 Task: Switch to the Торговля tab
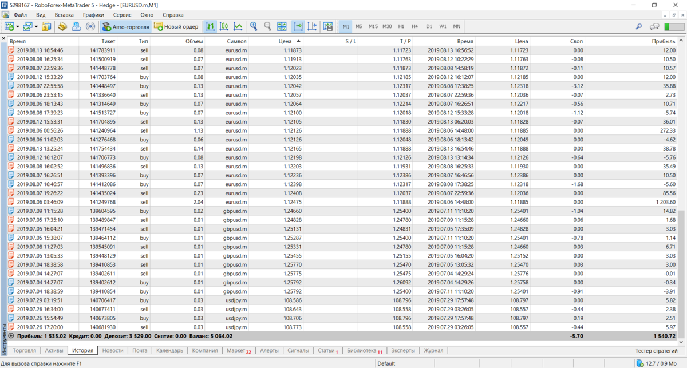(25, 350)
